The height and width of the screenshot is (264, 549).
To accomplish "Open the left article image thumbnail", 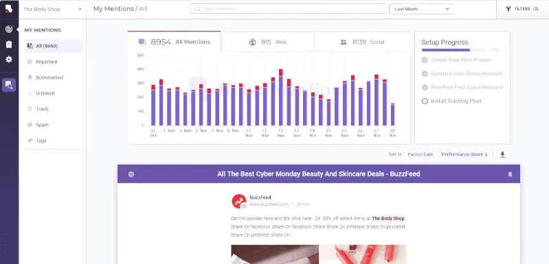I will pyautogui.click(x=275, y=254).
